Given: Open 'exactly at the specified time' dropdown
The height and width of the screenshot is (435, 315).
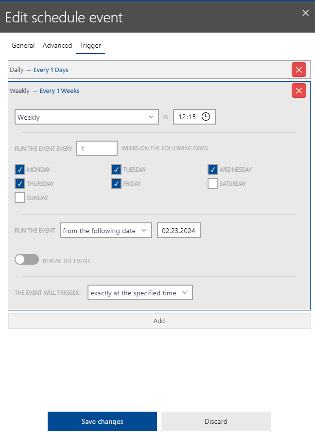Looking at the screenshot, I should tap(140, 293).
